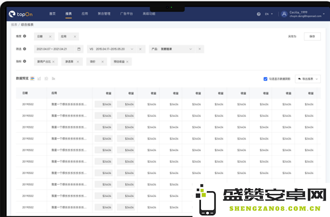This screenshot has height=217, width=330.
Task: Remove the 日期 dimension tag
Action: click(x=50, y=37)
